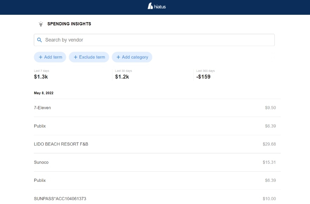This screenshot has width=310, height=204.
Task: Select the Last 30 days total $1.2k
Action: pos(122,77)
